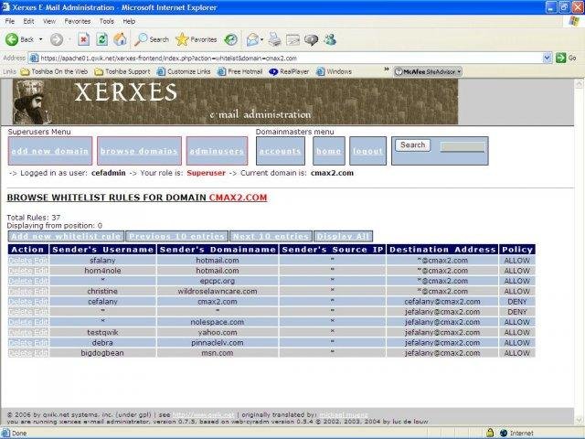Click the Go button next to address bar
The image size is (585, 439).
[566, 58]
